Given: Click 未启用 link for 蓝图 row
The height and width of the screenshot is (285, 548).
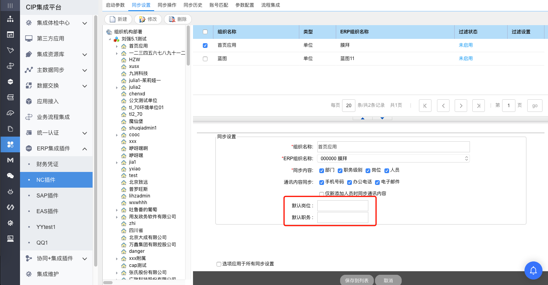Looking at the screenshot, I should (466, 58).
